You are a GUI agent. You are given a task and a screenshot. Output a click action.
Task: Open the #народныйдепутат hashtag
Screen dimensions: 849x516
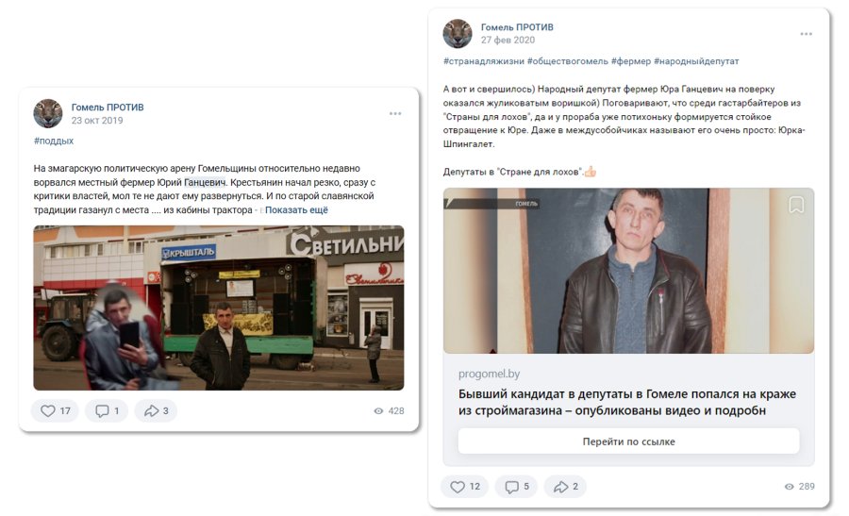coord(696,61)
